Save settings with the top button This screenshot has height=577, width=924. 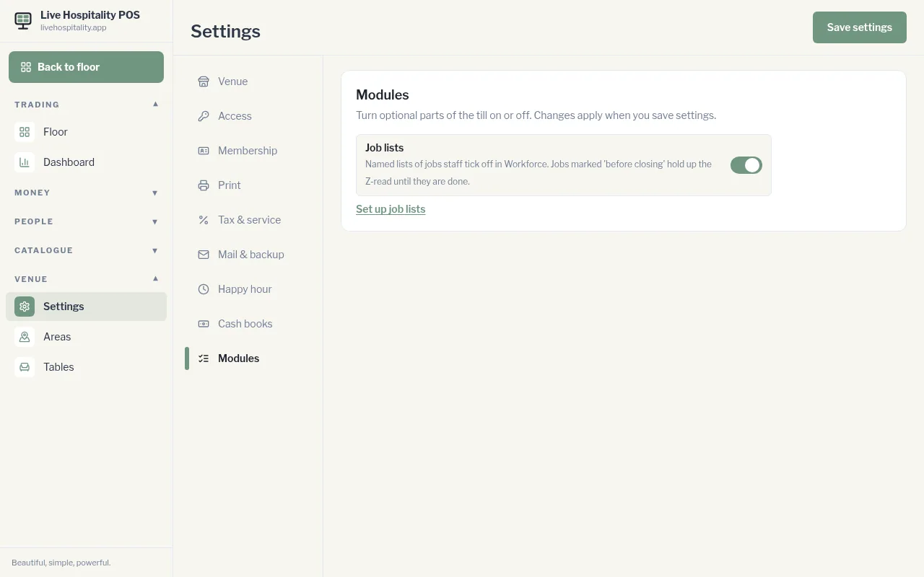(860, 27)
